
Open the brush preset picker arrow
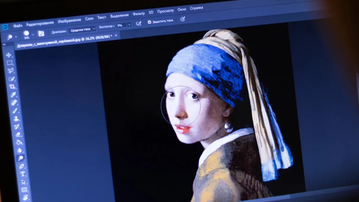(33, 35)
